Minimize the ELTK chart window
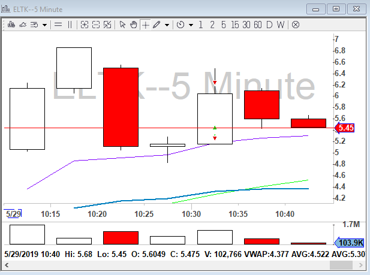This screenshot has height=275, width=370. [315, 9]
